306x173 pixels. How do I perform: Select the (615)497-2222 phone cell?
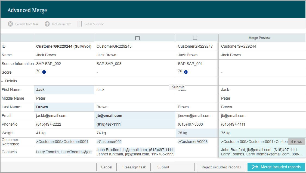click(48, 124)
